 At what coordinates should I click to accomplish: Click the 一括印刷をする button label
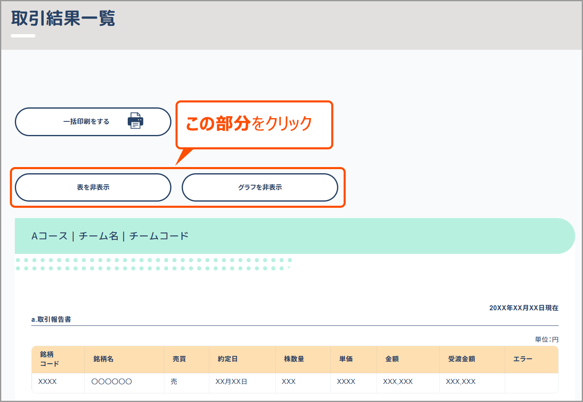tap(86, 121)
